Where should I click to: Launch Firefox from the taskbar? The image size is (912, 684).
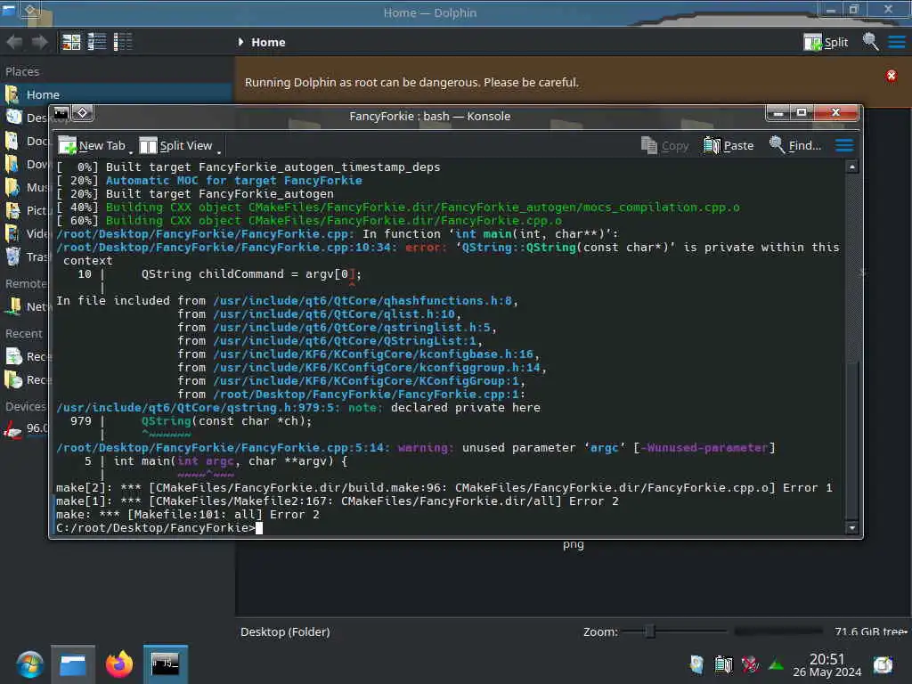click(x=118, y=664)
